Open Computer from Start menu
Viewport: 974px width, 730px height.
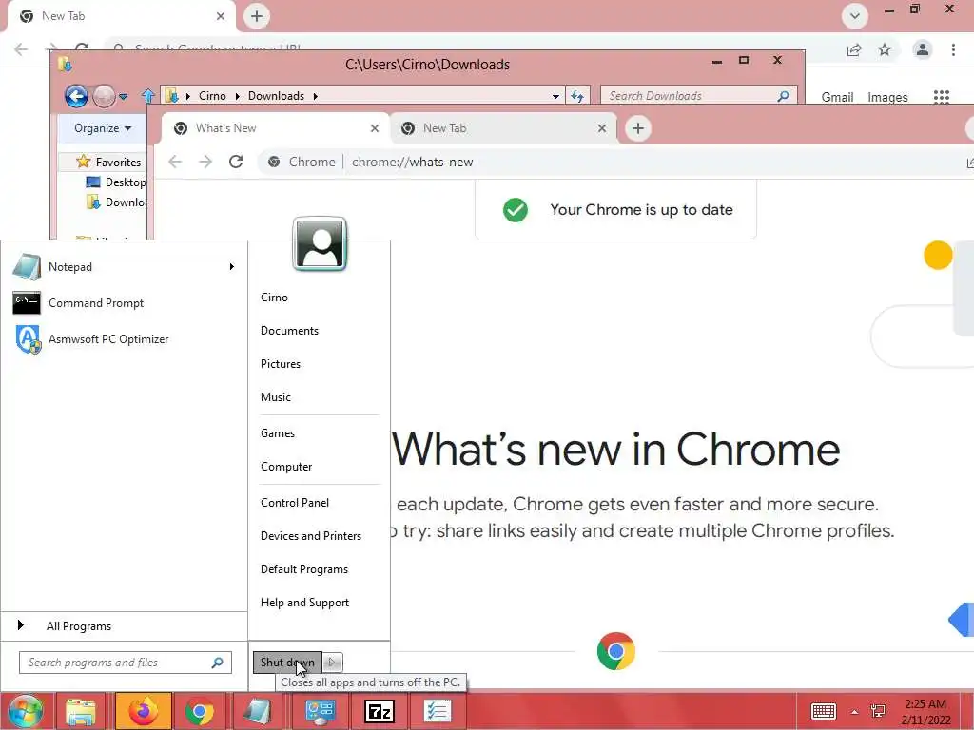286,467
